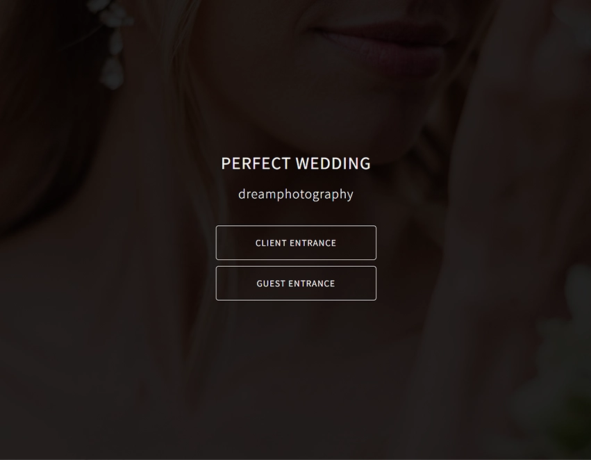Click the right border of the Guest Entrance box
Viewport: 591px width, 460px height.
point(376,284)
